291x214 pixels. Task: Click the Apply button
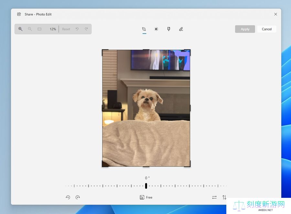click(x=245, y=29)
